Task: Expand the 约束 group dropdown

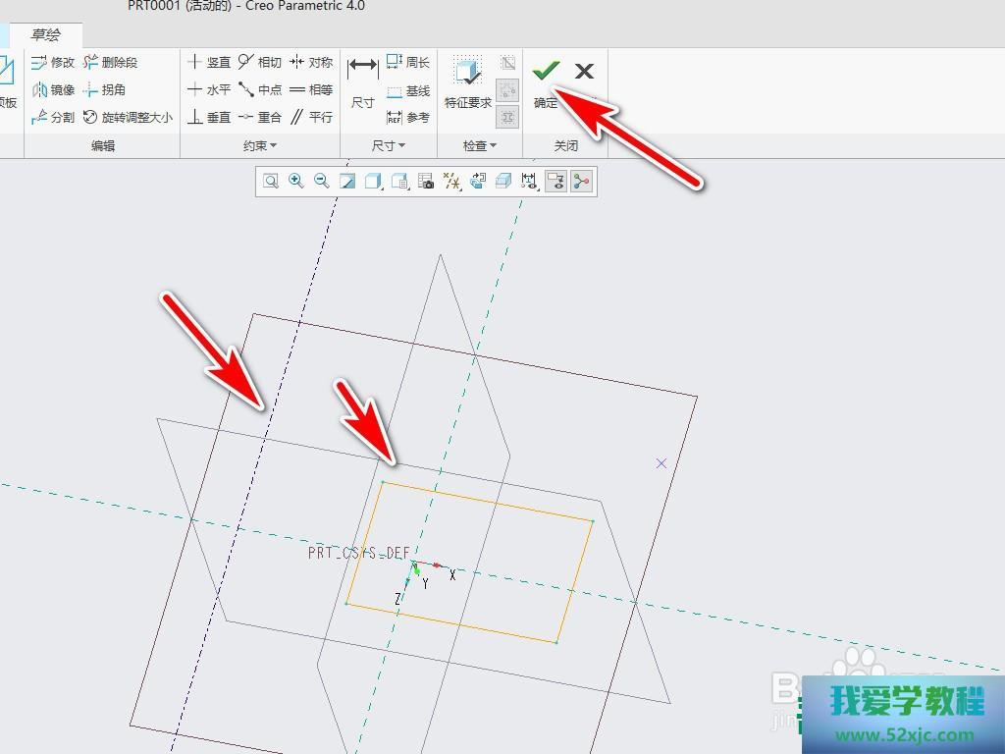Action: click(260, 145)
